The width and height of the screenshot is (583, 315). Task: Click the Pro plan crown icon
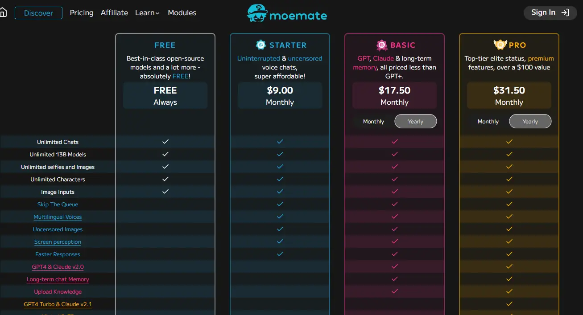coord(499,44)
